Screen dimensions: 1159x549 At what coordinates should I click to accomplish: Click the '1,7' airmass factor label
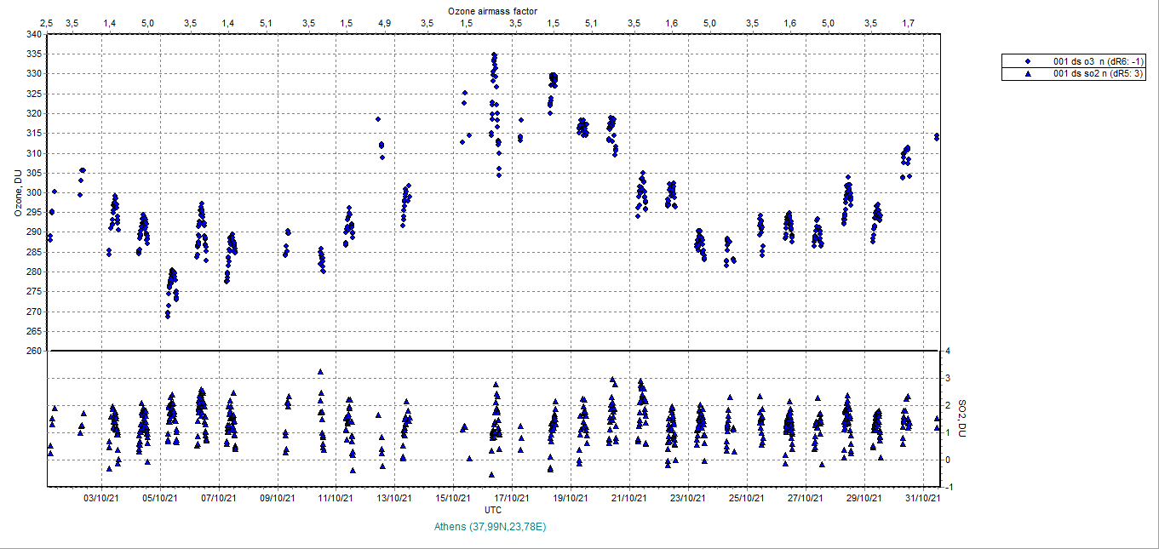click(x=908, y=23)
